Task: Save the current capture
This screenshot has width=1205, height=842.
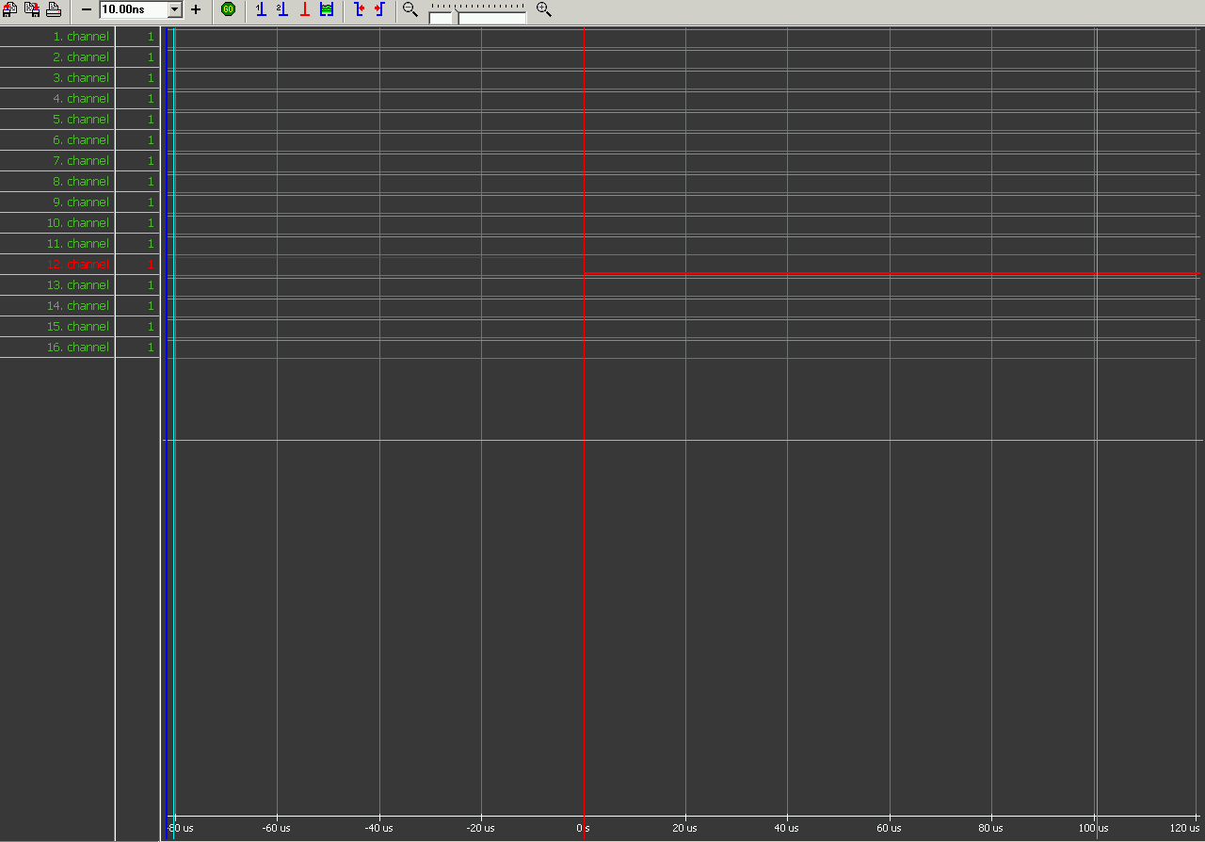Action: [31, 9]
